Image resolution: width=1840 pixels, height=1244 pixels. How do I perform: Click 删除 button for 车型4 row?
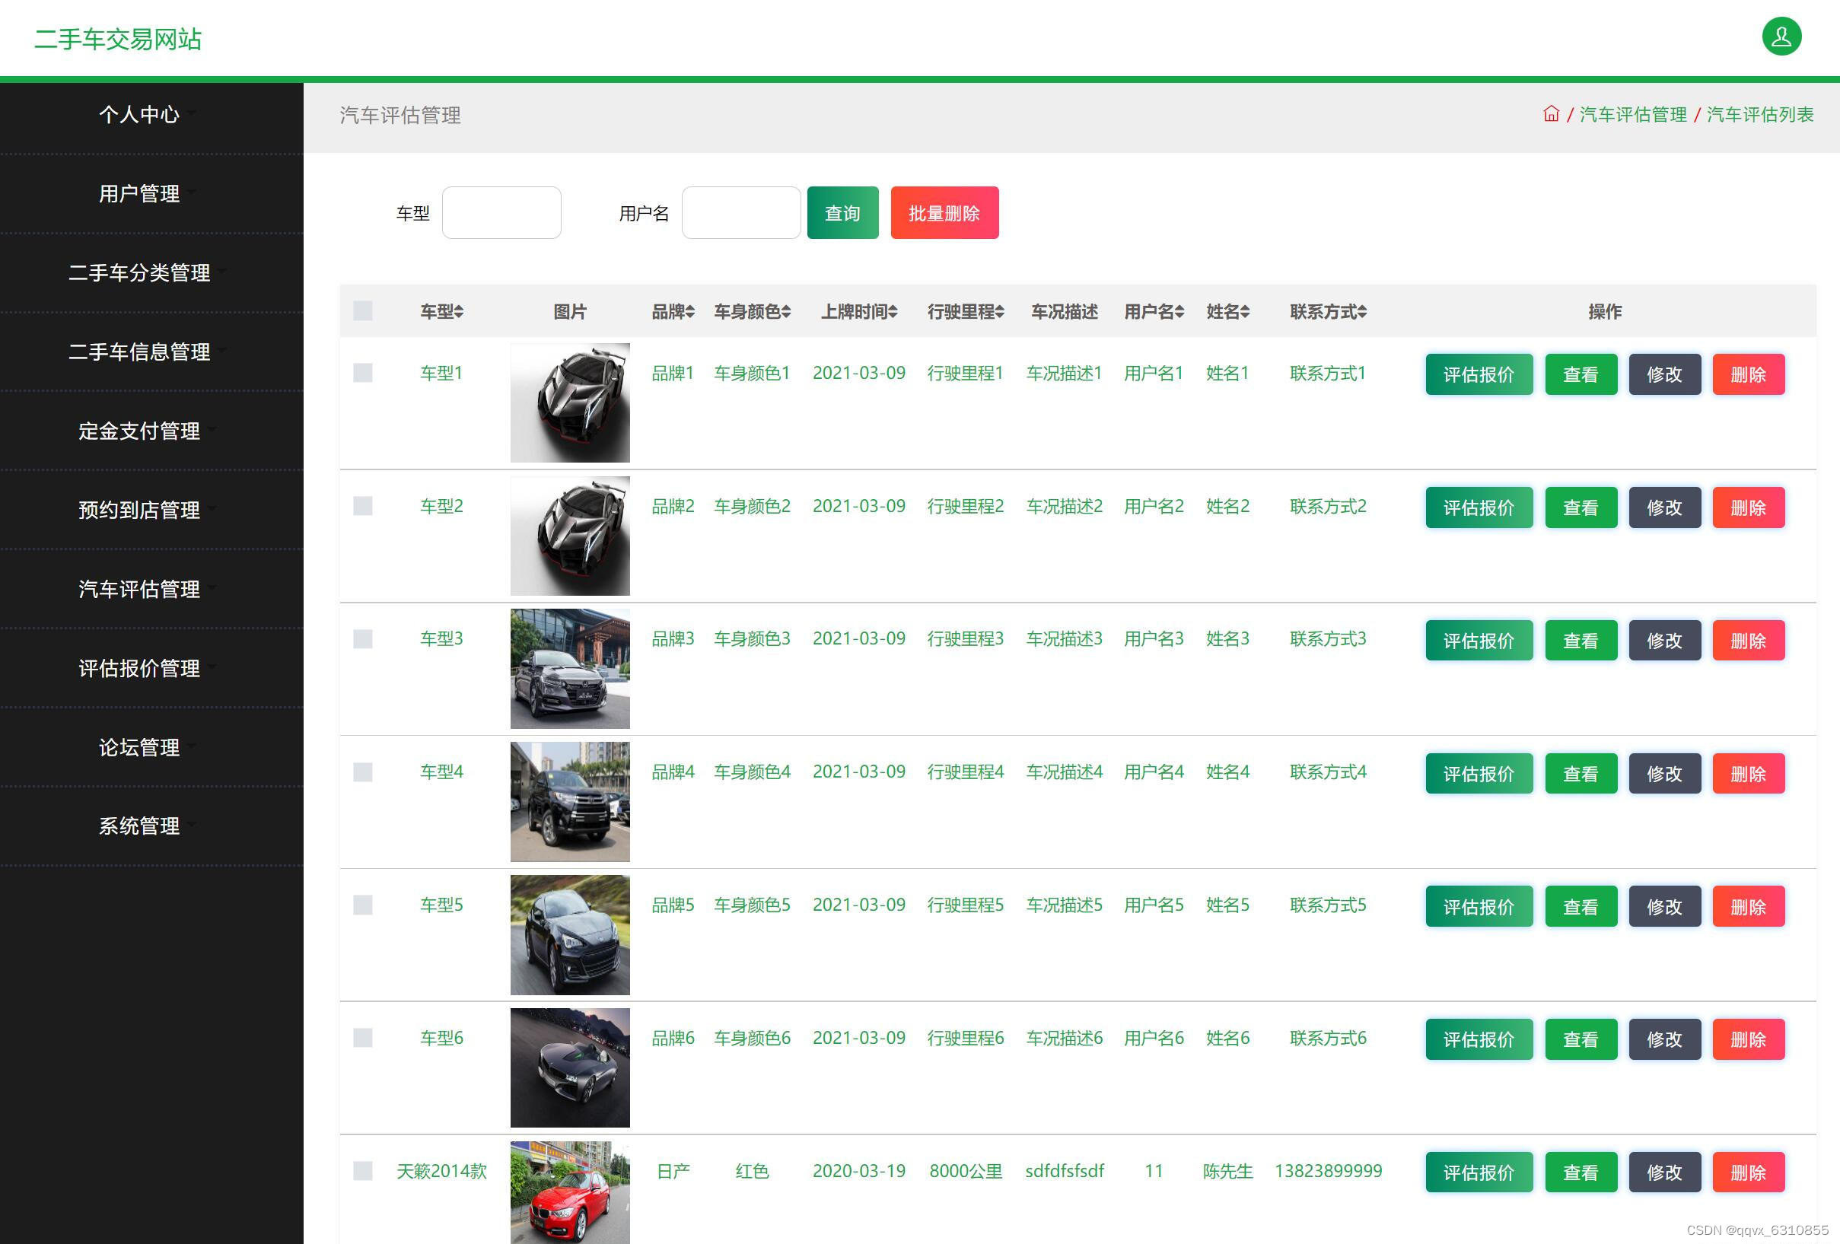coord(1748,773)
